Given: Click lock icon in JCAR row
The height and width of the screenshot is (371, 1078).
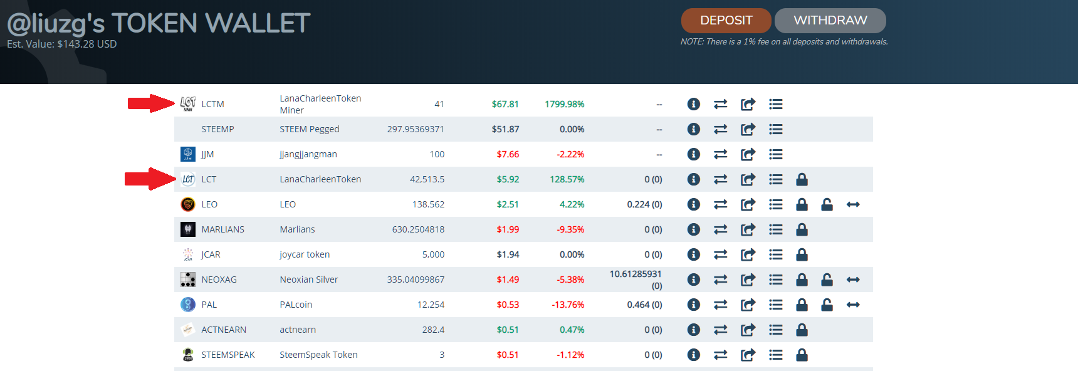Looking at the screenshot, I should 802,254.
